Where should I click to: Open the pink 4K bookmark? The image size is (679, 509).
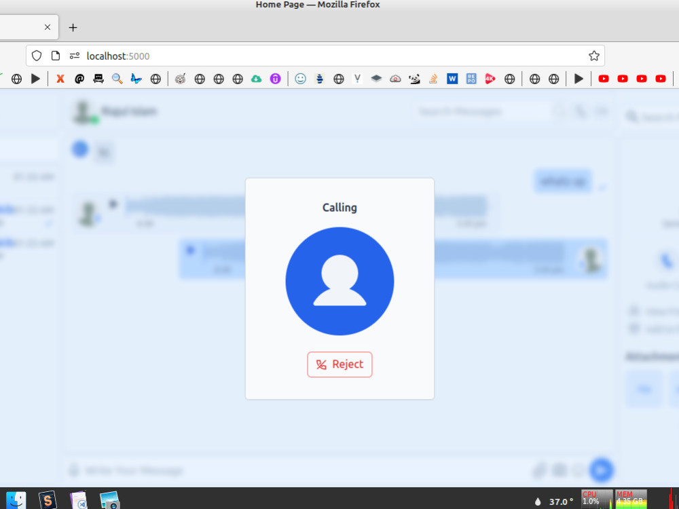point(490,79)
